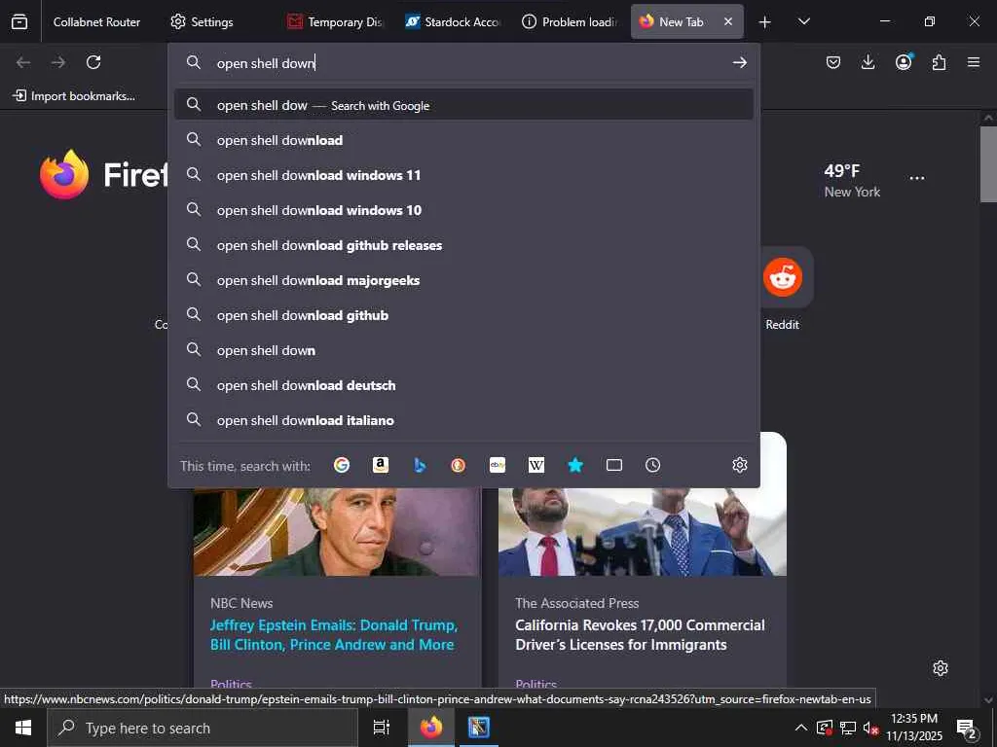Search bookmarks with star icon
Image resolution: width=997 pixels, height=747 pixels.
point(574,465)
